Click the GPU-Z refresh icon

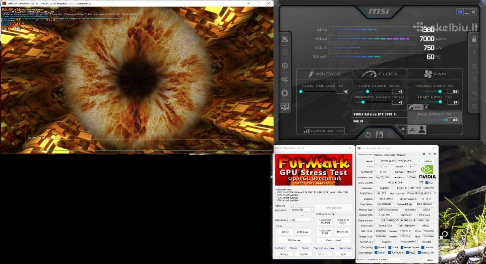(x=429, y=154)
